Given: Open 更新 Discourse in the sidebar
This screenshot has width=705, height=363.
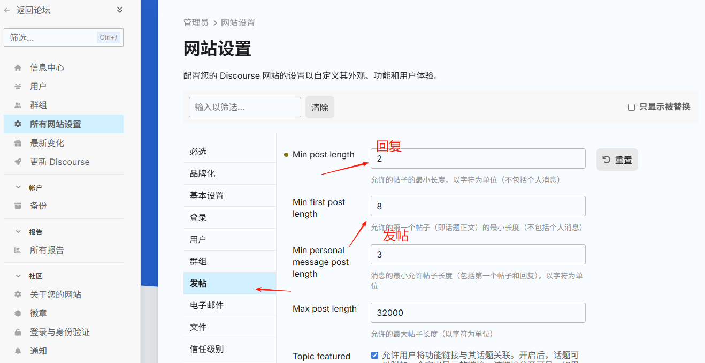Looking at the screenshot, I should click(64, 162).
